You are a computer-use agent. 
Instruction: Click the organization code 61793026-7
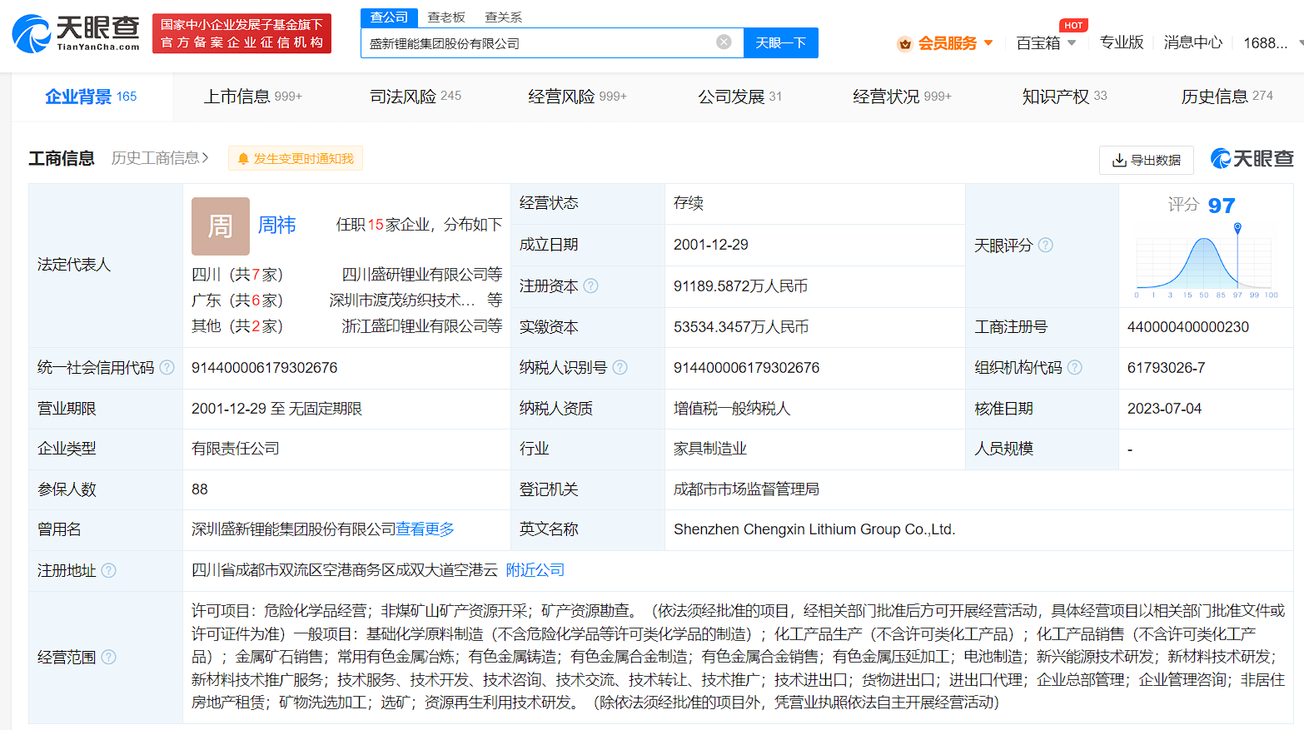tap(1166, 368)
